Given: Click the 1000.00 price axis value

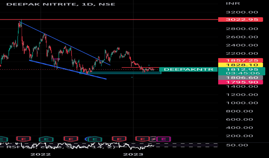Looking at the screenshot, I should 242,103.
